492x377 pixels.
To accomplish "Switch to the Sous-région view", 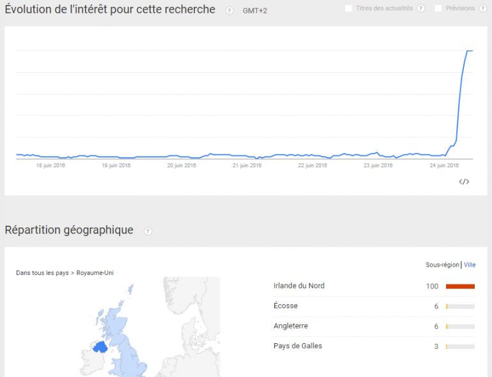I will point(442,265).
